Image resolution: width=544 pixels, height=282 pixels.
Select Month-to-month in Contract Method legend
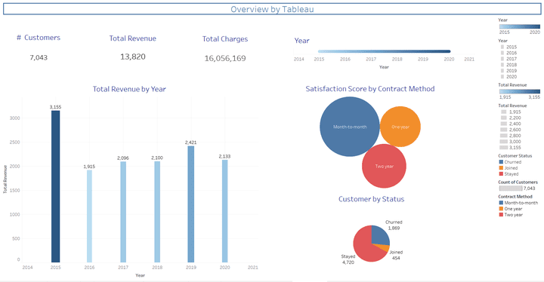[521, 203]
